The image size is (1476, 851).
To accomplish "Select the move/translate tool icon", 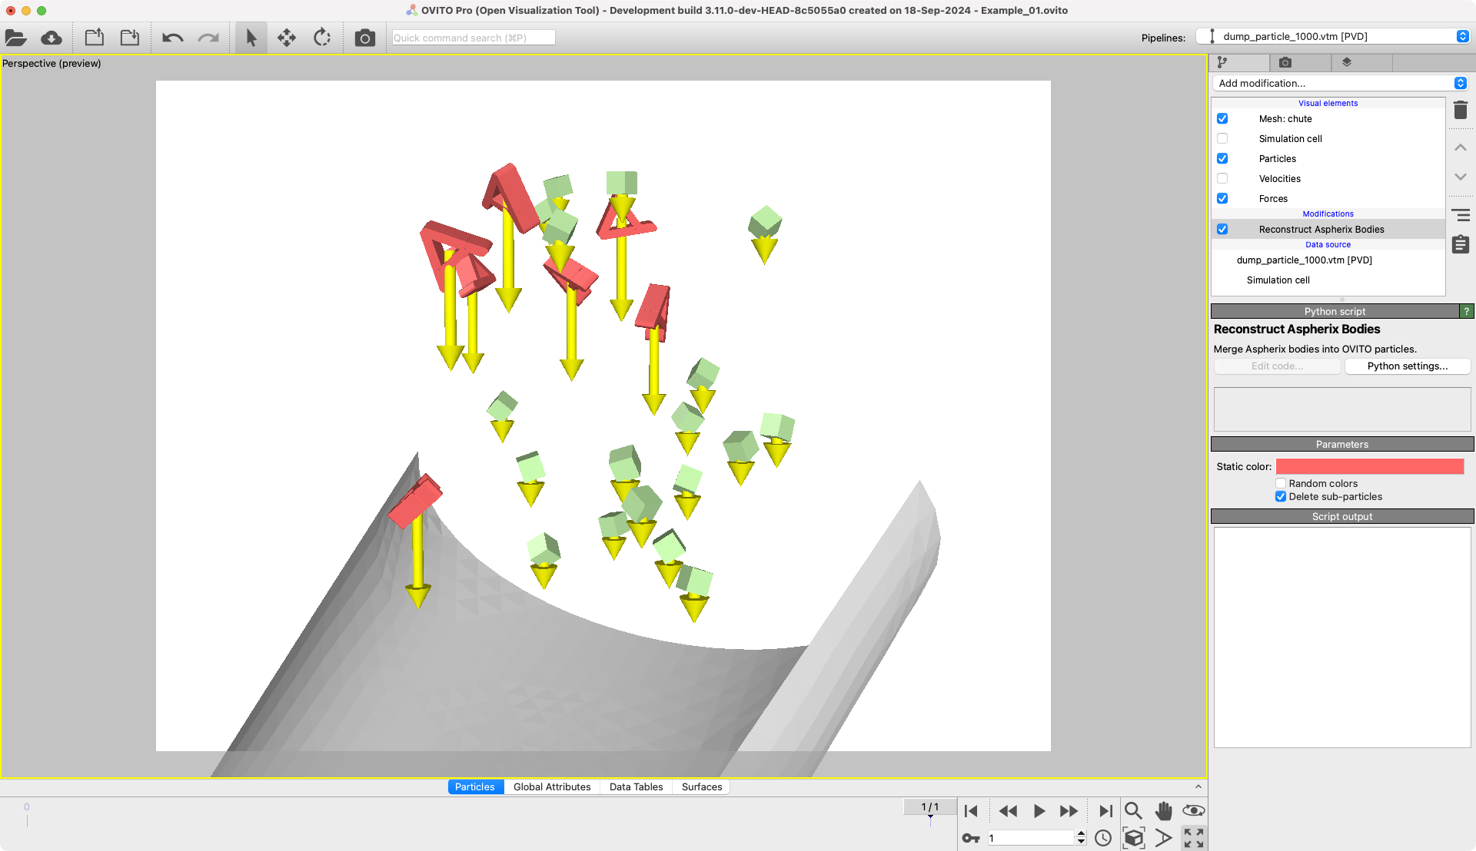I will (x=287, y=38).
